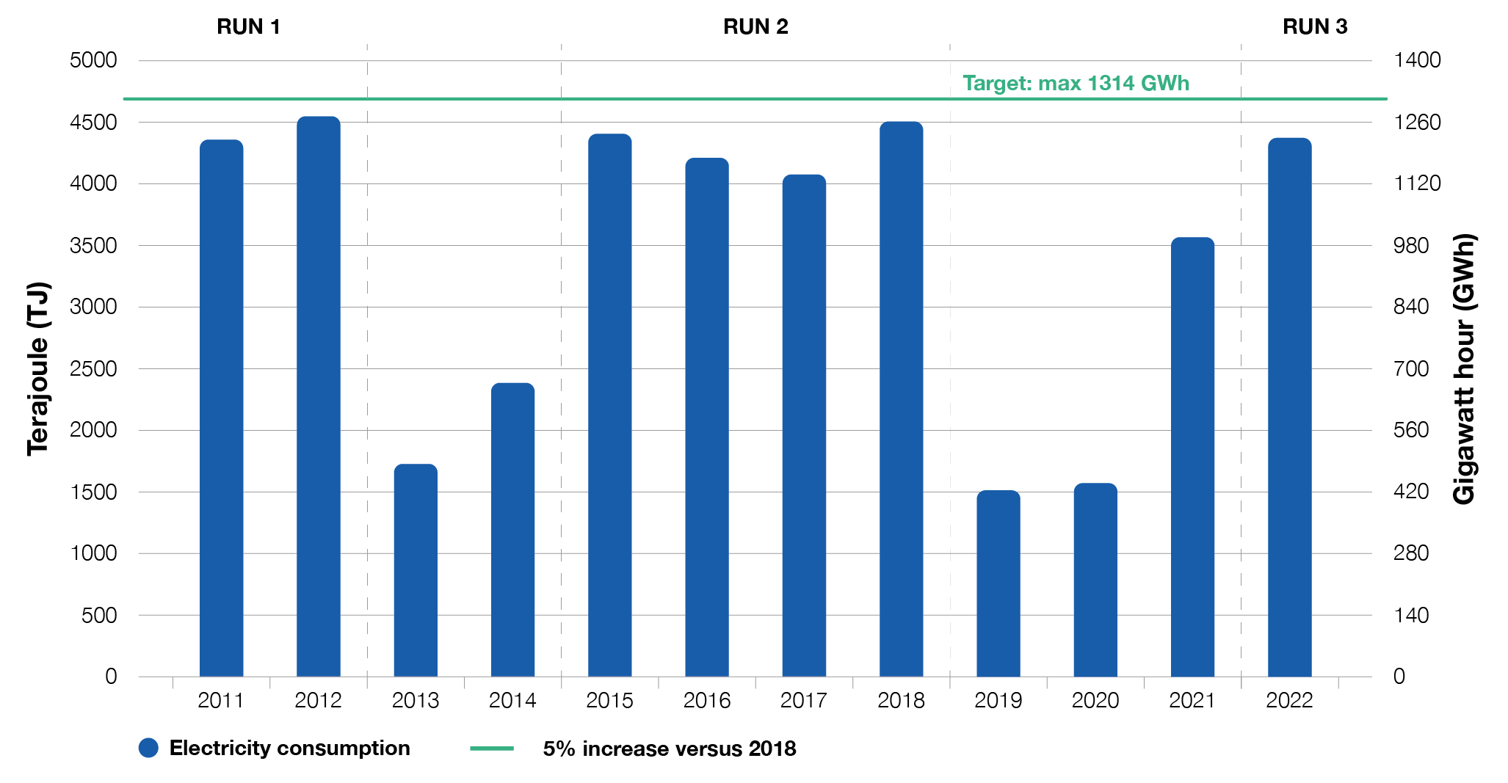1508x783 pixels.
Task: Click the "RUN 2" heading
Action: (755, 26)
